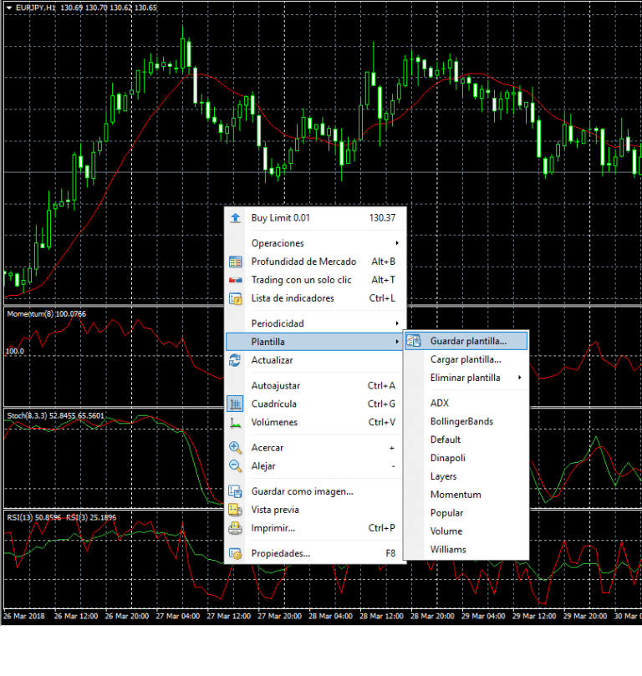This screenshot has width=642, height=676.
Task: Apply the ADX template
Action: pyautogui.click(x=466, y=403)
